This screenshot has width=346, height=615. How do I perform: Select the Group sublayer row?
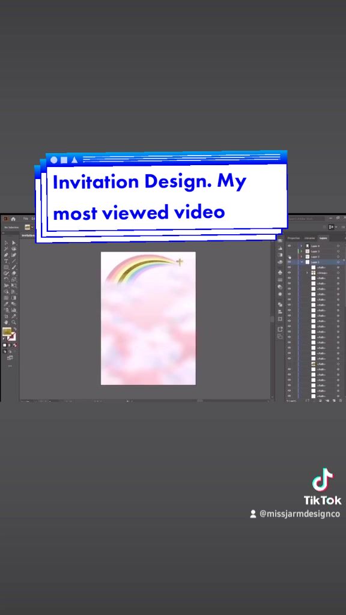tap(316, 273)
